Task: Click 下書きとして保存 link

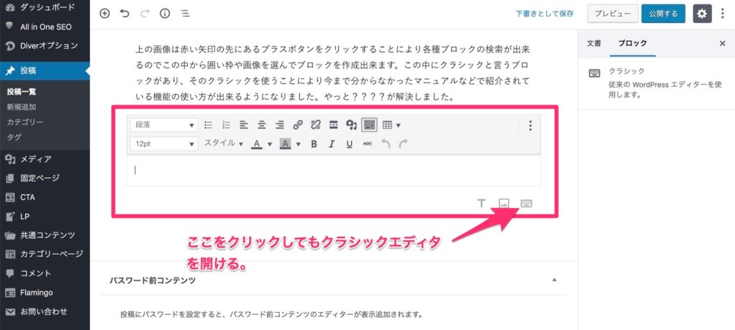Action: tap(545, 14)
